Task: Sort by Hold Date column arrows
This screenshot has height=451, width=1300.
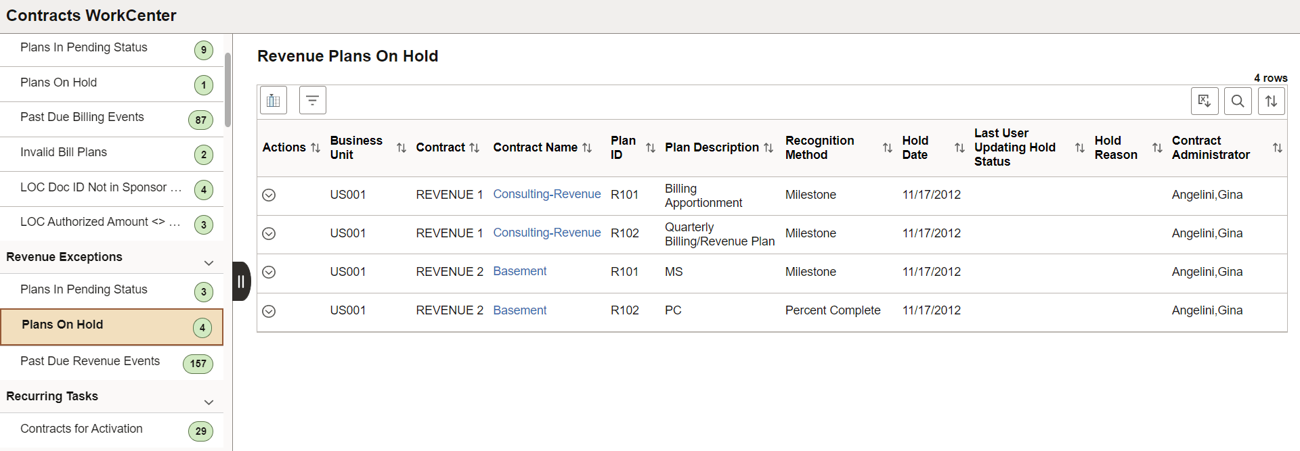Action: pos(959,148)
